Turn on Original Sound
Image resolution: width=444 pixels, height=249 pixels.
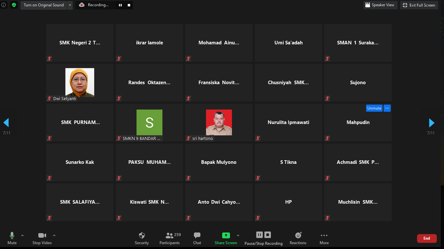point(44,5)
